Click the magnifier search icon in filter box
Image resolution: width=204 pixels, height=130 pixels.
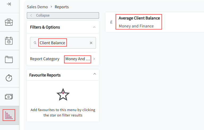tap(35, 43)
